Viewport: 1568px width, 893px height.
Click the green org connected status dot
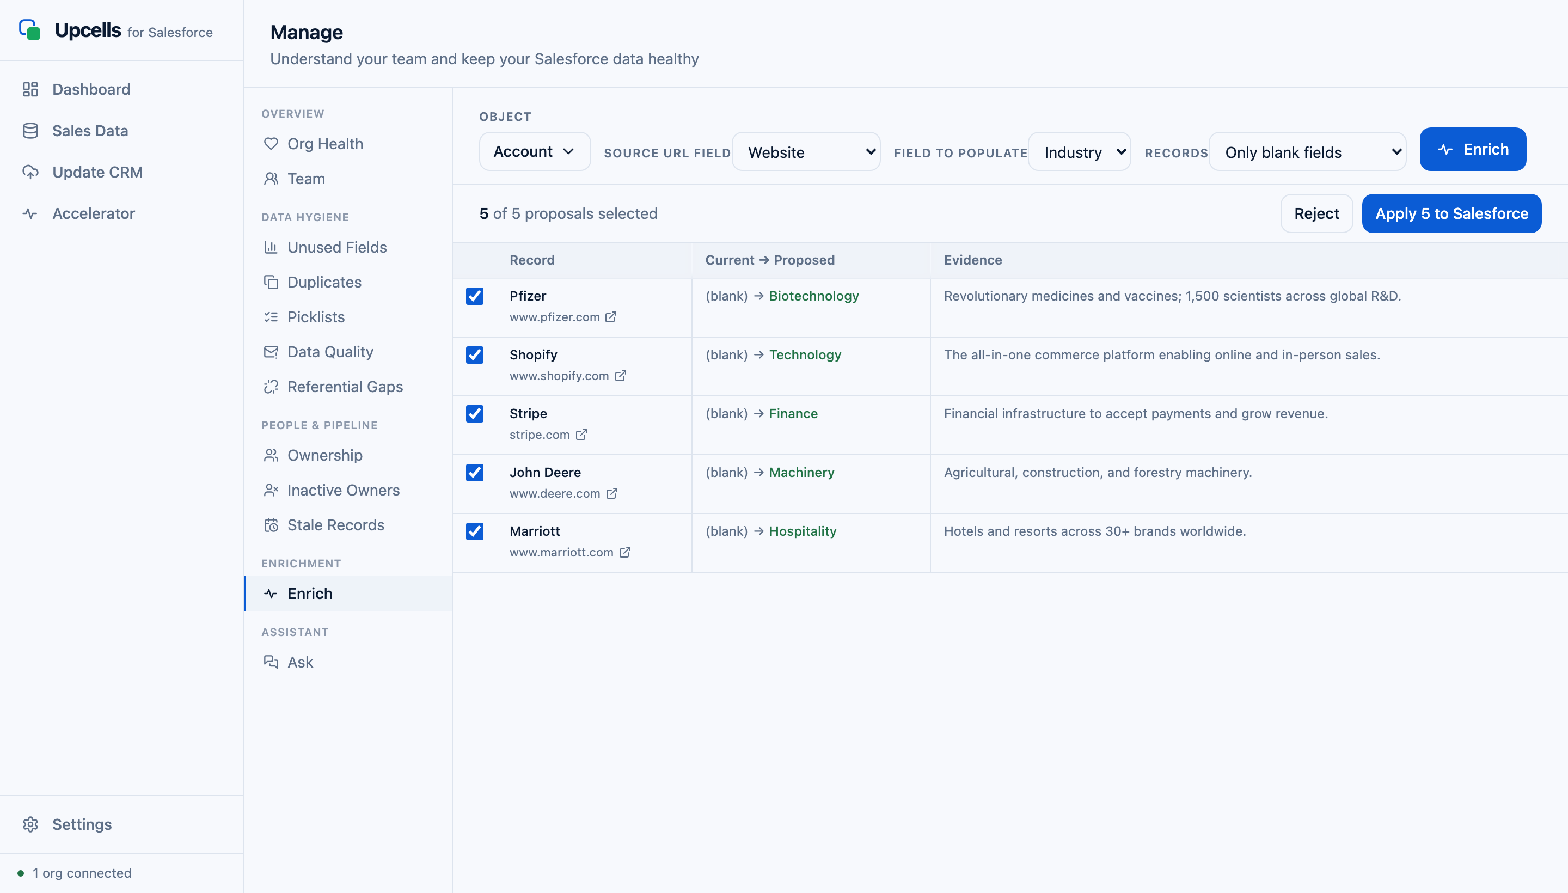21,873
